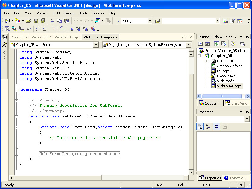Switch to the Web.config* tab

click(41, 37)
